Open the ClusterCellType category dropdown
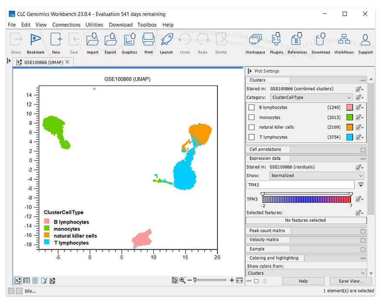Screen dimensions: 380x301 [311, 98]
